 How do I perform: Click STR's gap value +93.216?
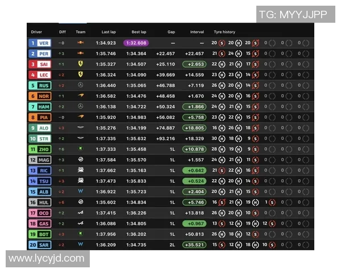tap(165, 139)
